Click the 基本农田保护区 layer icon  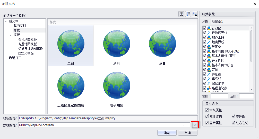click(x=209, y=65)
